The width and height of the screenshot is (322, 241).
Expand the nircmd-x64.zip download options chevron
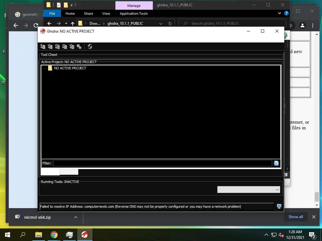click(75, 217)
